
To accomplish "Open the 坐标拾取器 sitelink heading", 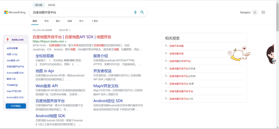I will 45,56.
